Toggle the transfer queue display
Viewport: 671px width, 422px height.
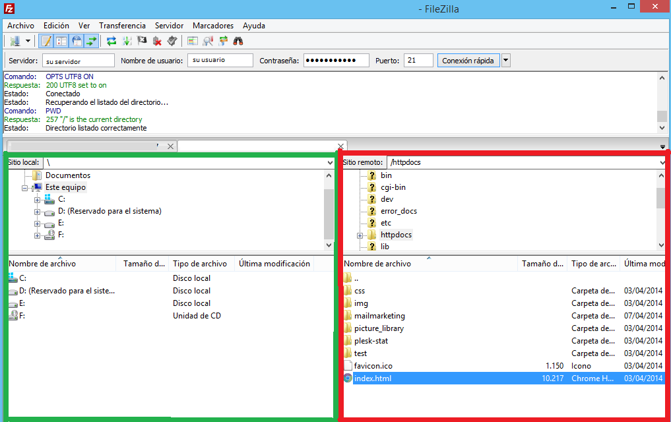pyautogui.click(x=92, y=41)
